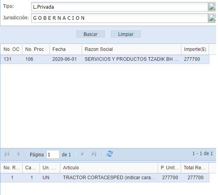Select the process number 106 cell
218x195 pixels.
(x=36, y=59)
